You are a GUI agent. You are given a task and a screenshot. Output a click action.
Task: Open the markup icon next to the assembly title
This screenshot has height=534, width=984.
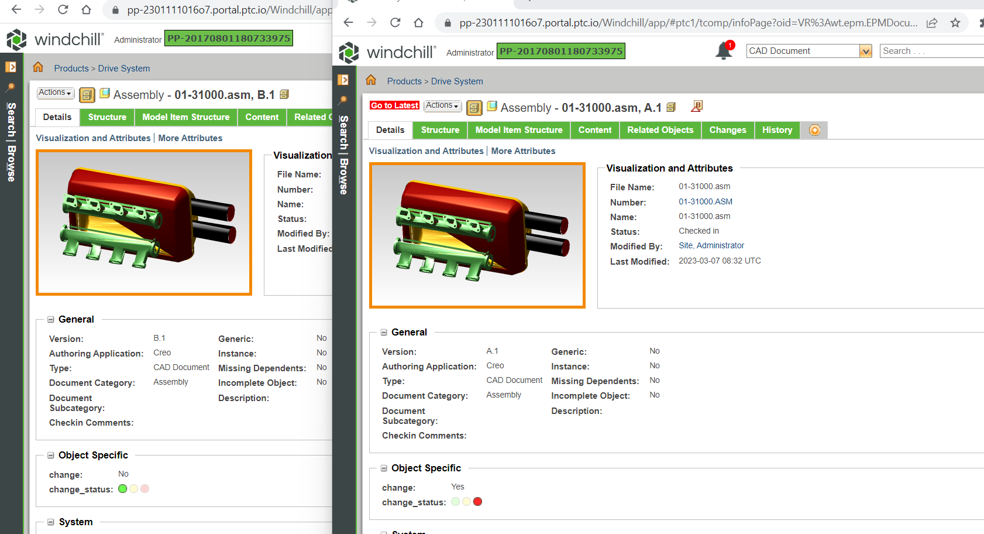click(696, 107)
